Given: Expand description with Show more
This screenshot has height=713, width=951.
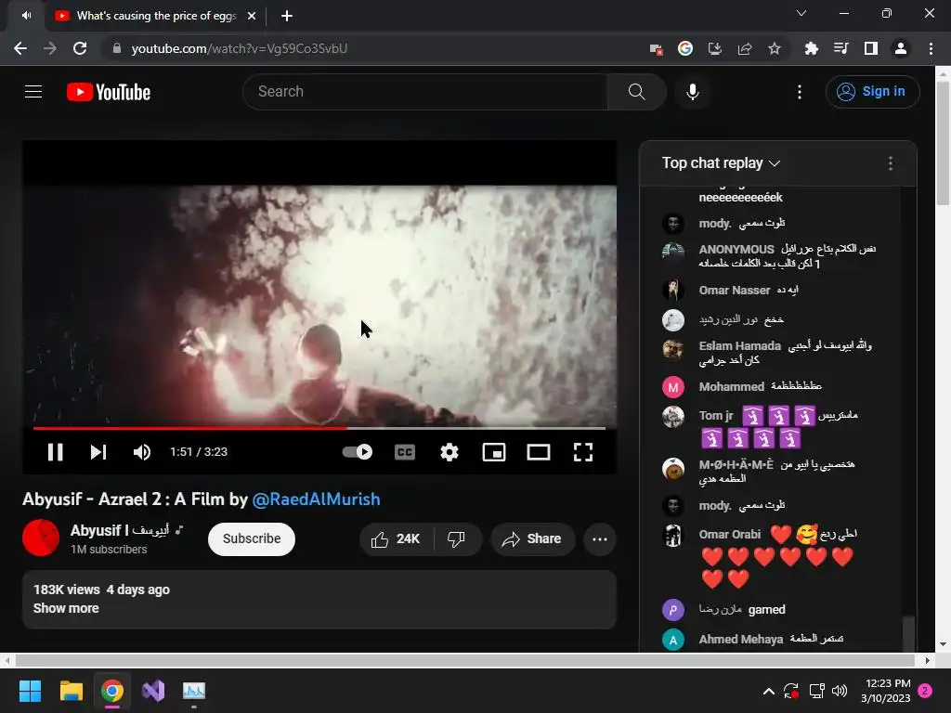Looking at the screenshot, I should (x=66, y=608).
